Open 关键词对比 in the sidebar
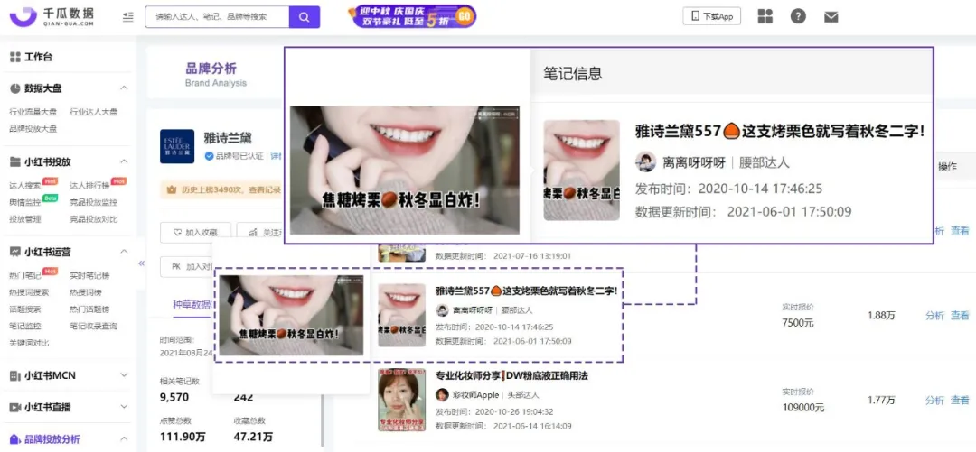This screenshot has height=452, width=976. 29,343
